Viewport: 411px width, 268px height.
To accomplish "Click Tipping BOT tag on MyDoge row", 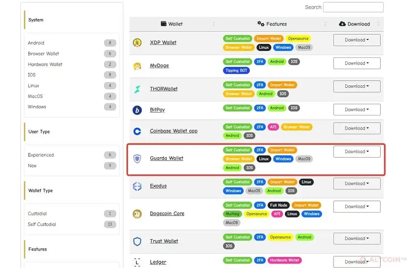I will tap(236, 71).
